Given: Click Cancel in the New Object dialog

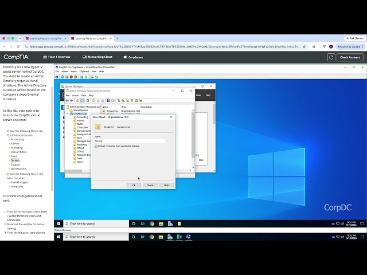Looking at the screenshot, I should 150,185.
